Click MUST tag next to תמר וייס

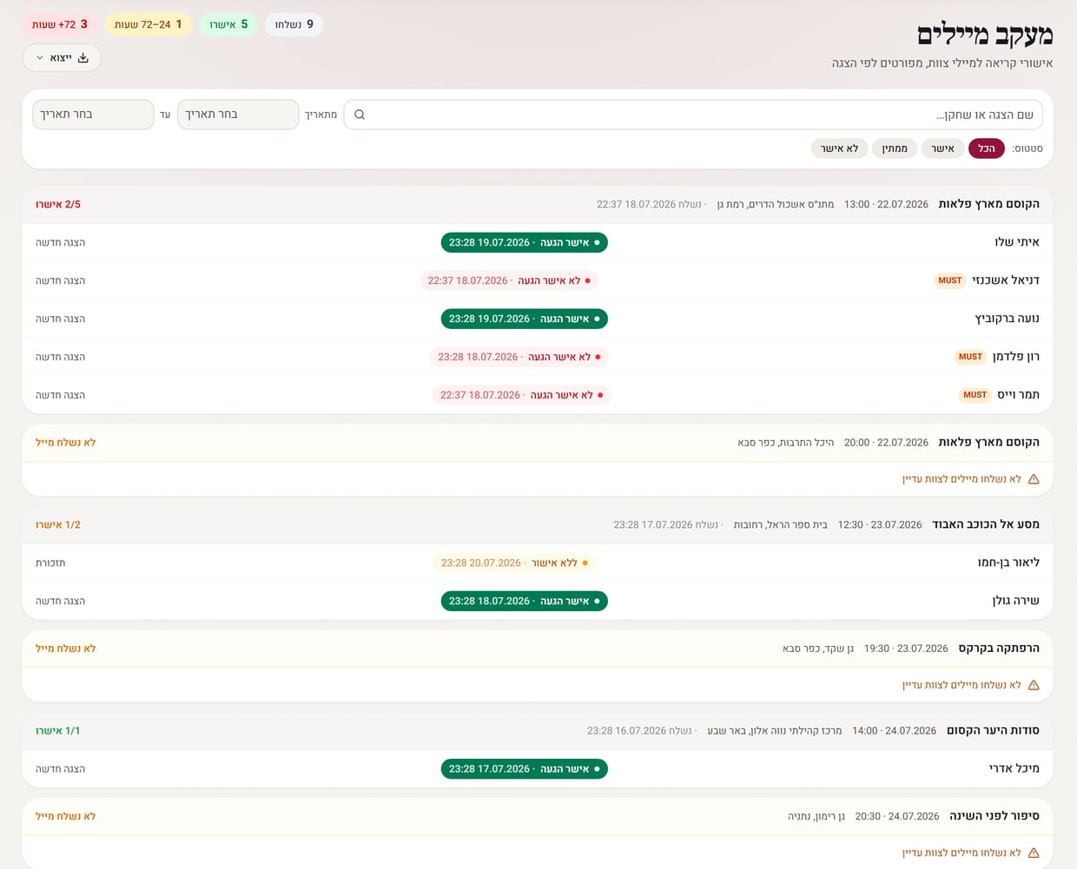(x=975, y=395)
